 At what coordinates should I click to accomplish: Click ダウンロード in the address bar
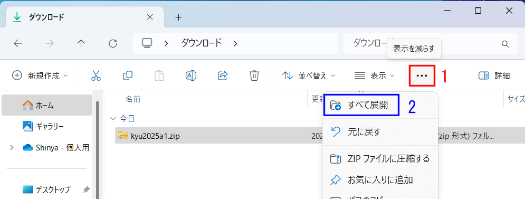(x=202, y=43)
